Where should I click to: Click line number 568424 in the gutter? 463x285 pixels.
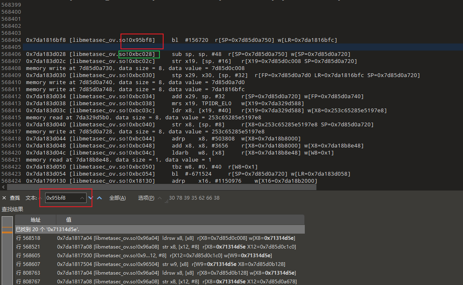[11, 181]
